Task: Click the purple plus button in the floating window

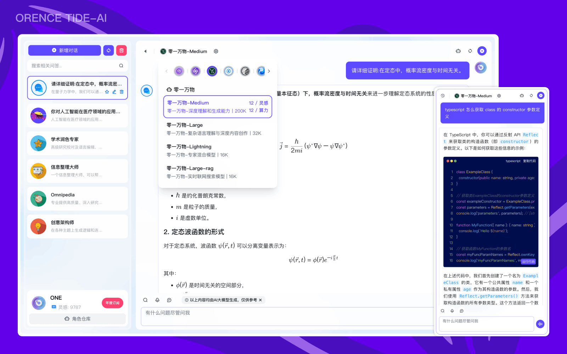Action: (541, 95)
